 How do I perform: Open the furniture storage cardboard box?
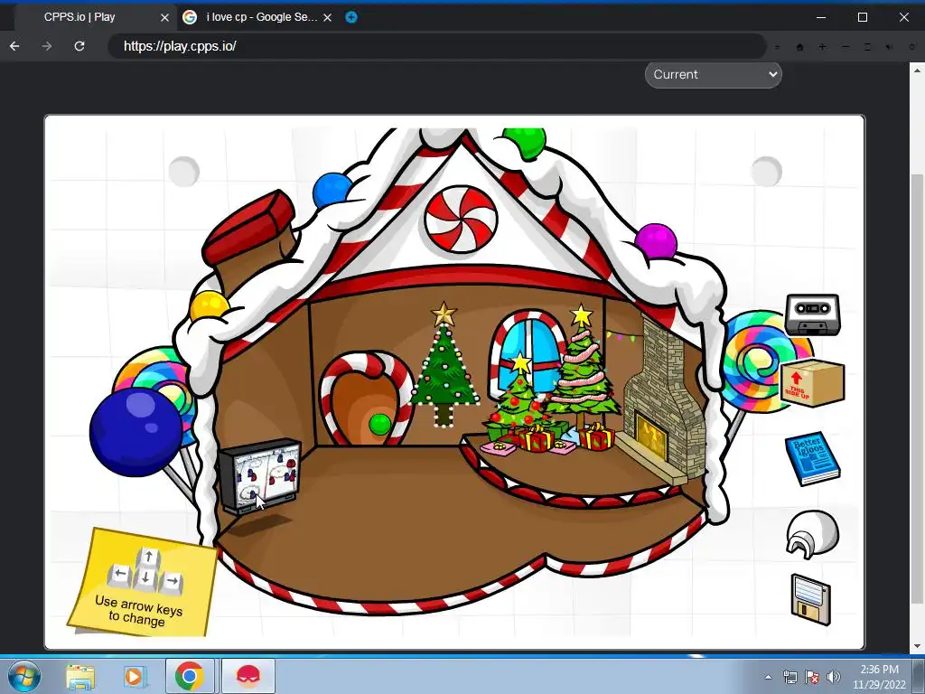click(813, 383)
